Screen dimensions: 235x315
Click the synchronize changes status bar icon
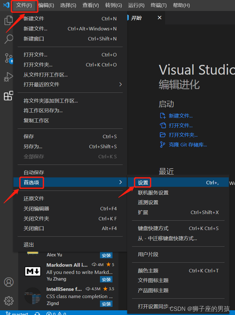point(37,313)
